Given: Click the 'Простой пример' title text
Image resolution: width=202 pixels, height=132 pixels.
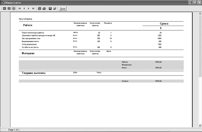Looking at the screenshot, I should (x=26, y=19).
